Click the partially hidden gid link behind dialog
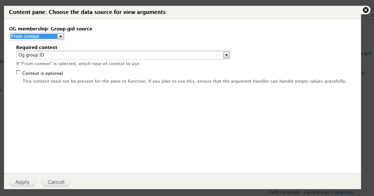The height and width of the screenshot is (196, 374). tap(367, 53)
